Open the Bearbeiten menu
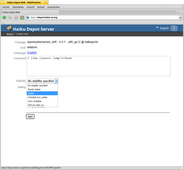Screen dimensions: 184x170 coord(18,7)
